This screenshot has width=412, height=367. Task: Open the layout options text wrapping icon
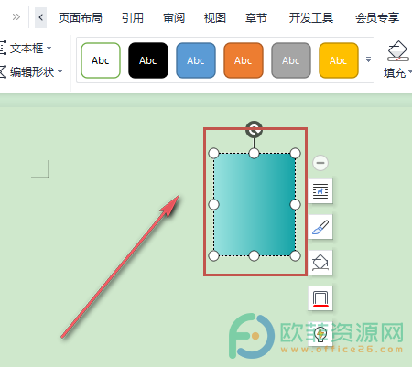coord(320,191)
